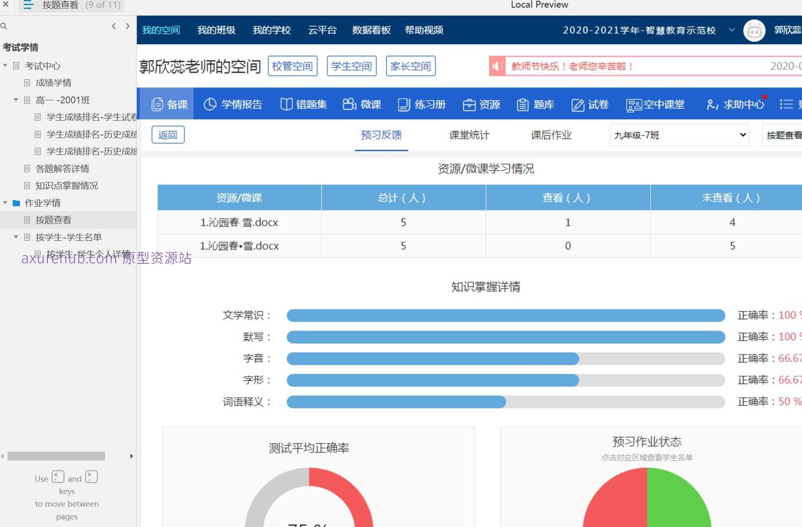802x527 pixels.
Task: Open the 2020-2021学年 school year dropdown
Action: pyautogui.click(x=732, y=30)
